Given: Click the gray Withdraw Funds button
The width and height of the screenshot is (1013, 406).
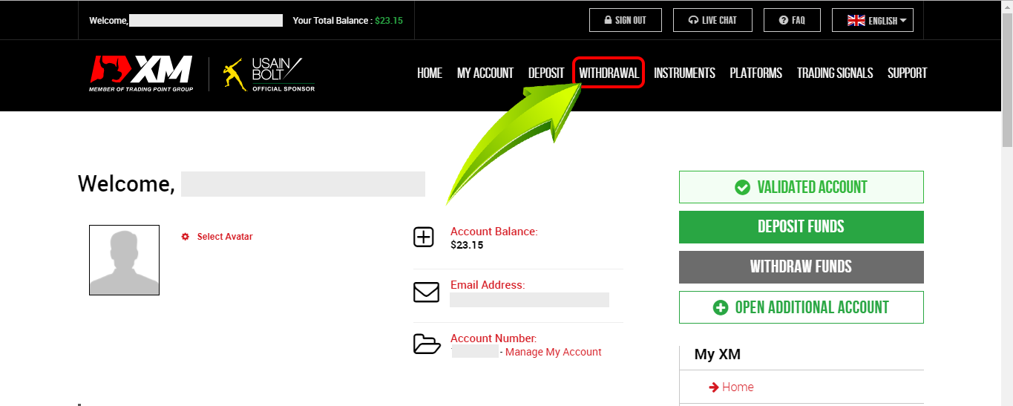Looking at the screenshot, I should (x=801, y=267).
